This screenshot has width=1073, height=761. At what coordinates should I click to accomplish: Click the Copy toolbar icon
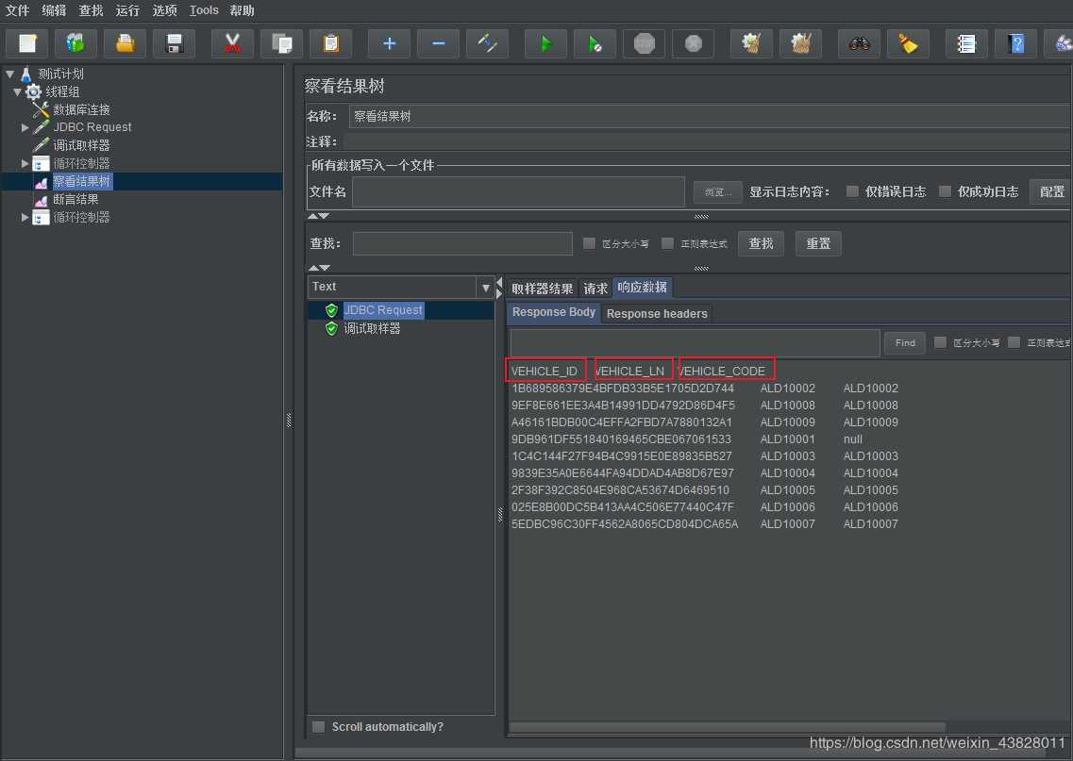click(x=281, y=43)
